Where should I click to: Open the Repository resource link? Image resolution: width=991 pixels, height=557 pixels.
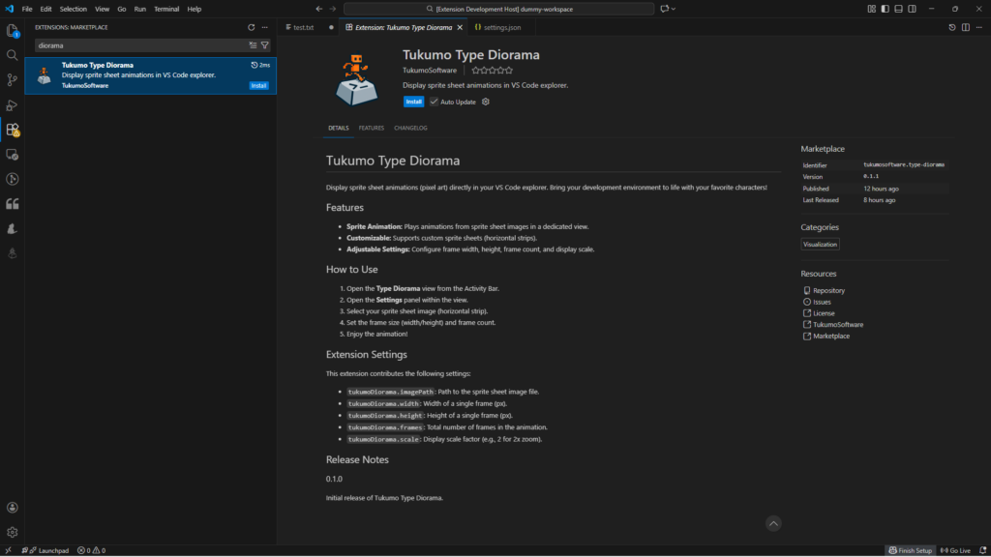(828, 290)
